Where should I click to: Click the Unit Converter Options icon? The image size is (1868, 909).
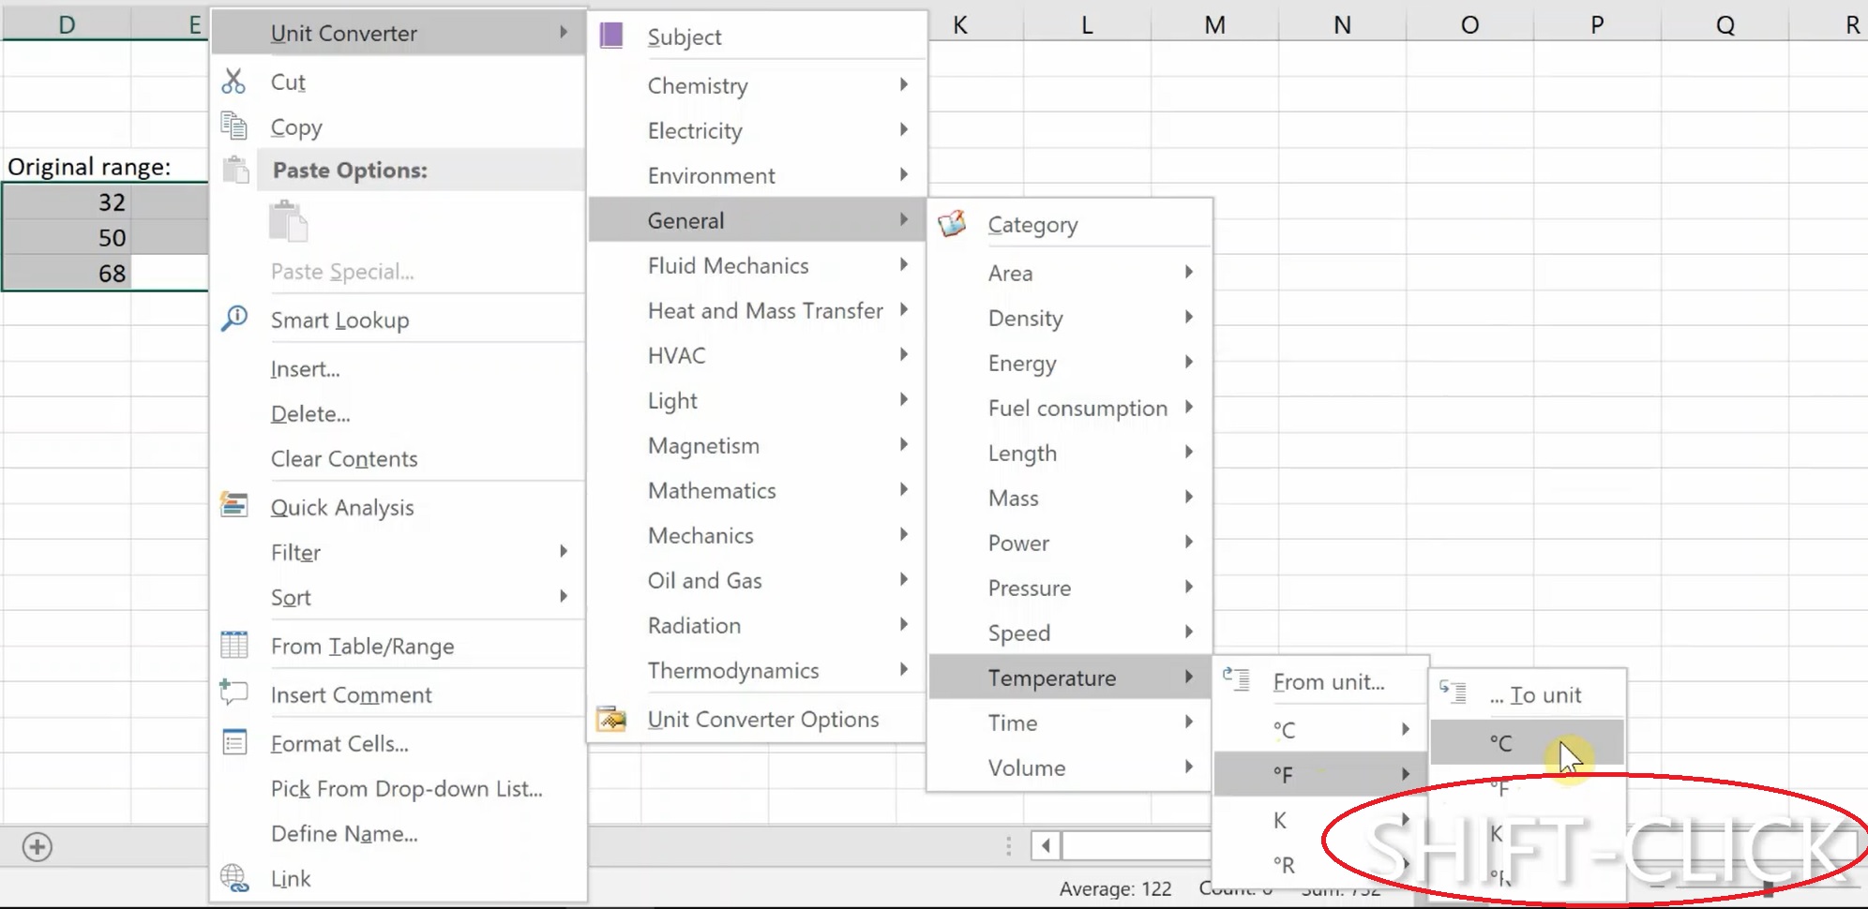[611, 719]
